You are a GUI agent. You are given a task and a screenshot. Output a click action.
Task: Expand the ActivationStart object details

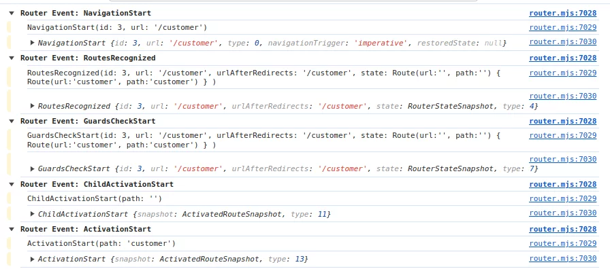(33, 259)
